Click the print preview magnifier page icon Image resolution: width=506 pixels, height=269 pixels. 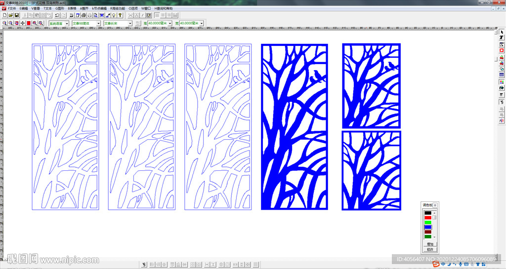[x=95, y=15]
